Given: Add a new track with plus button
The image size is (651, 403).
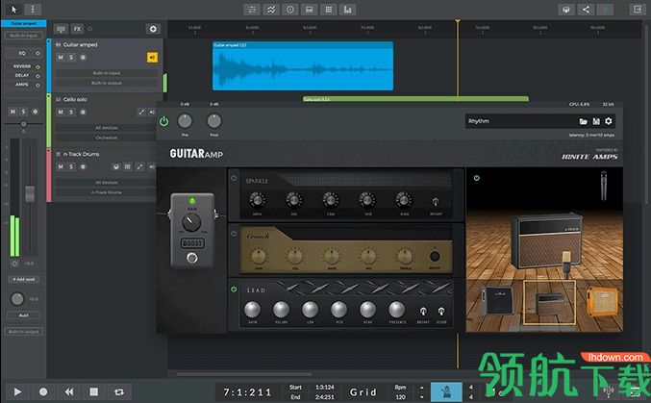Looking at the screenshot, I should click(x=153, y=29).
